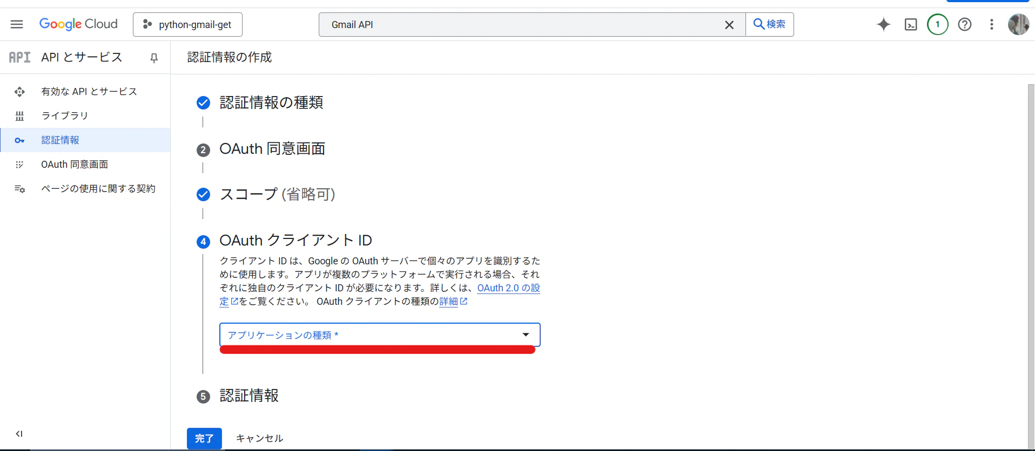This screenshot has width=1035, height=451.
Task: Expand the スコープ (省略可) step
Action: click(x=277, y=194)
